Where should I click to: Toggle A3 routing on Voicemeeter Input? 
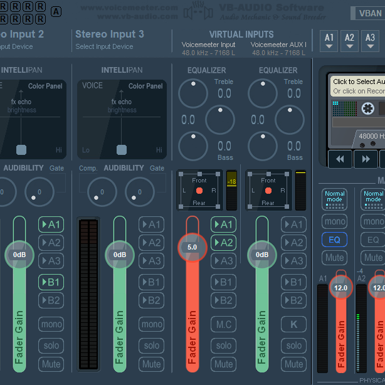point(223,261)
